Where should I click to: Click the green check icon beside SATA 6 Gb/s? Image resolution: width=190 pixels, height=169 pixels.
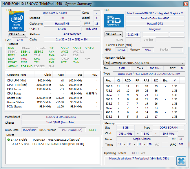point(8,140)
